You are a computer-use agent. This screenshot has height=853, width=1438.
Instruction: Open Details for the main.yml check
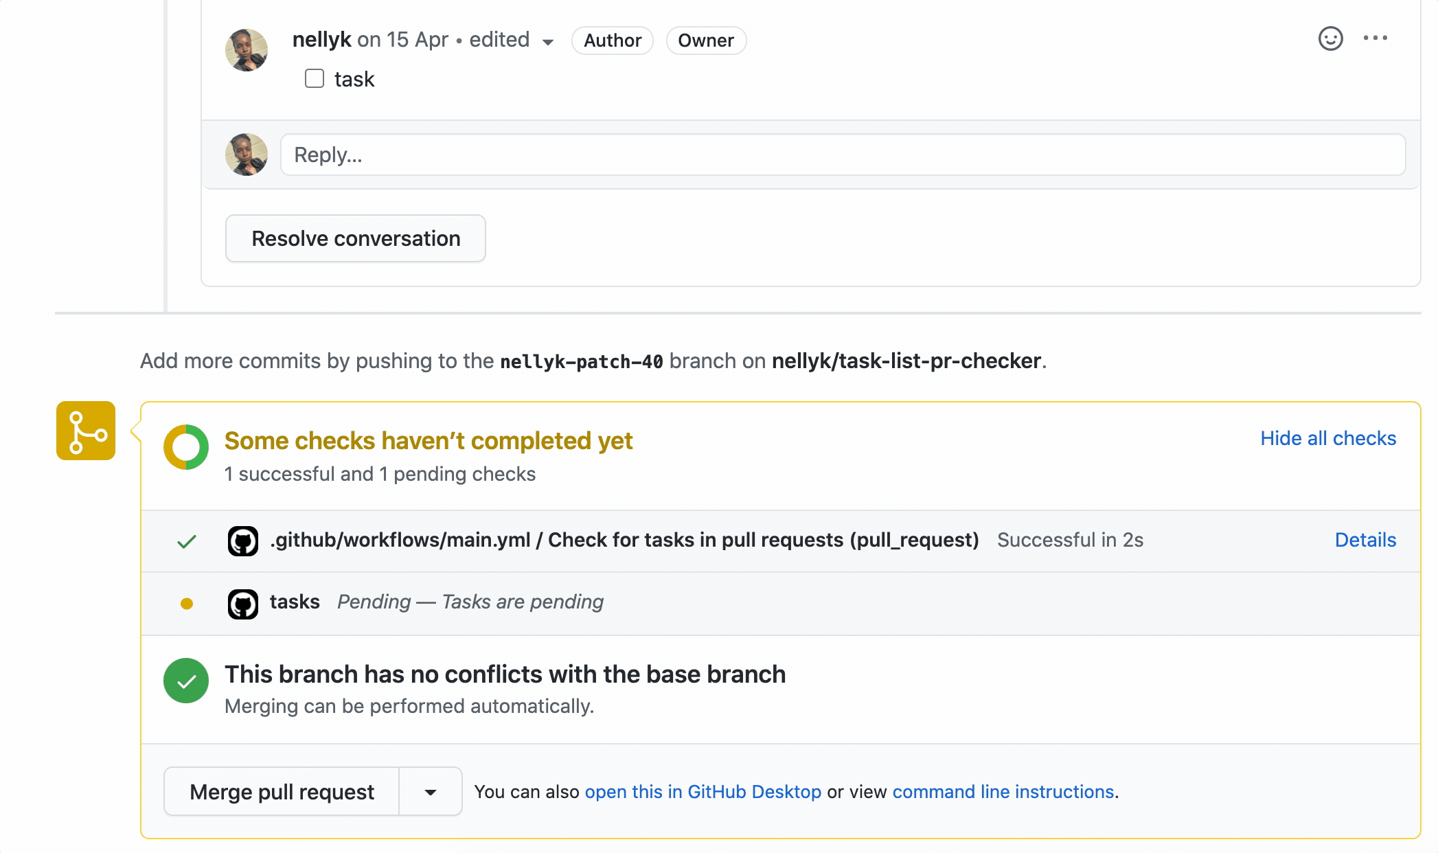(1365, 540)
